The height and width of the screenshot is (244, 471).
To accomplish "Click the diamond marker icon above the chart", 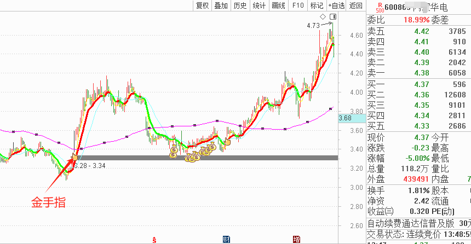I will (x=323, y=16).
